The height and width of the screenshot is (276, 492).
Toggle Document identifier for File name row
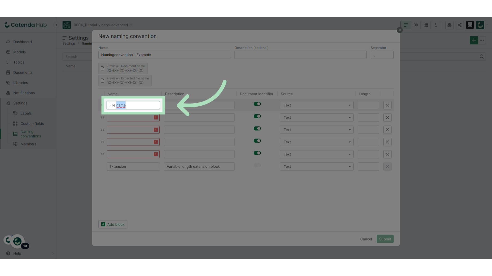click(x=257, y=104)
